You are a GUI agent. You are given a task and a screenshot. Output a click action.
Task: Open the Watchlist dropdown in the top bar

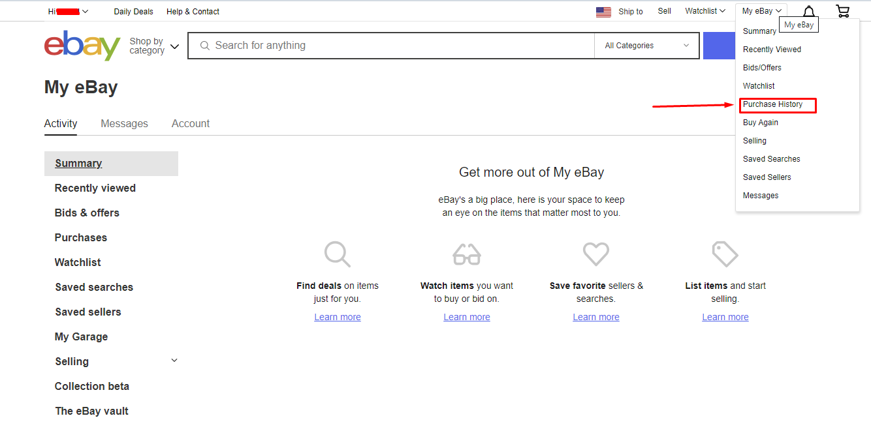click(x=705, y=10)
